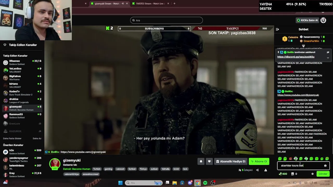The width and height of the screenshot is (333, 187).
Task: Expand the gift leaderboard handle
Action: click(303, 46)
